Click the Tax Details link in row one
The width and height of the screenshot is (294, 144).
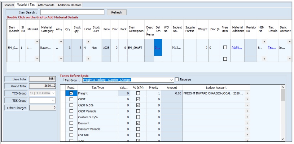coord(272,48)
